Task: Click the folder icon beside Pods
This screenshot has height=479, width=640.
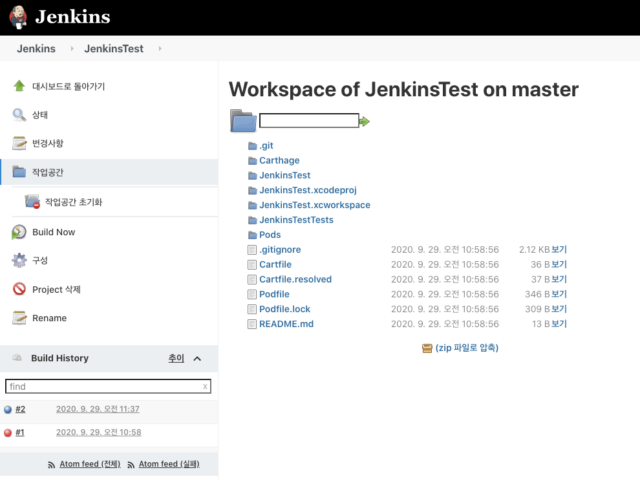Action: coord(253,235)
